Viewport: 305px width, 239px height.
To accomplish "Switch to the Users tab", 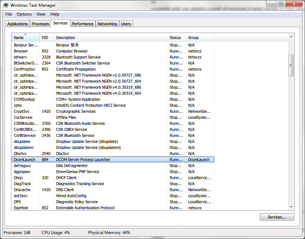I will [126, 24].
